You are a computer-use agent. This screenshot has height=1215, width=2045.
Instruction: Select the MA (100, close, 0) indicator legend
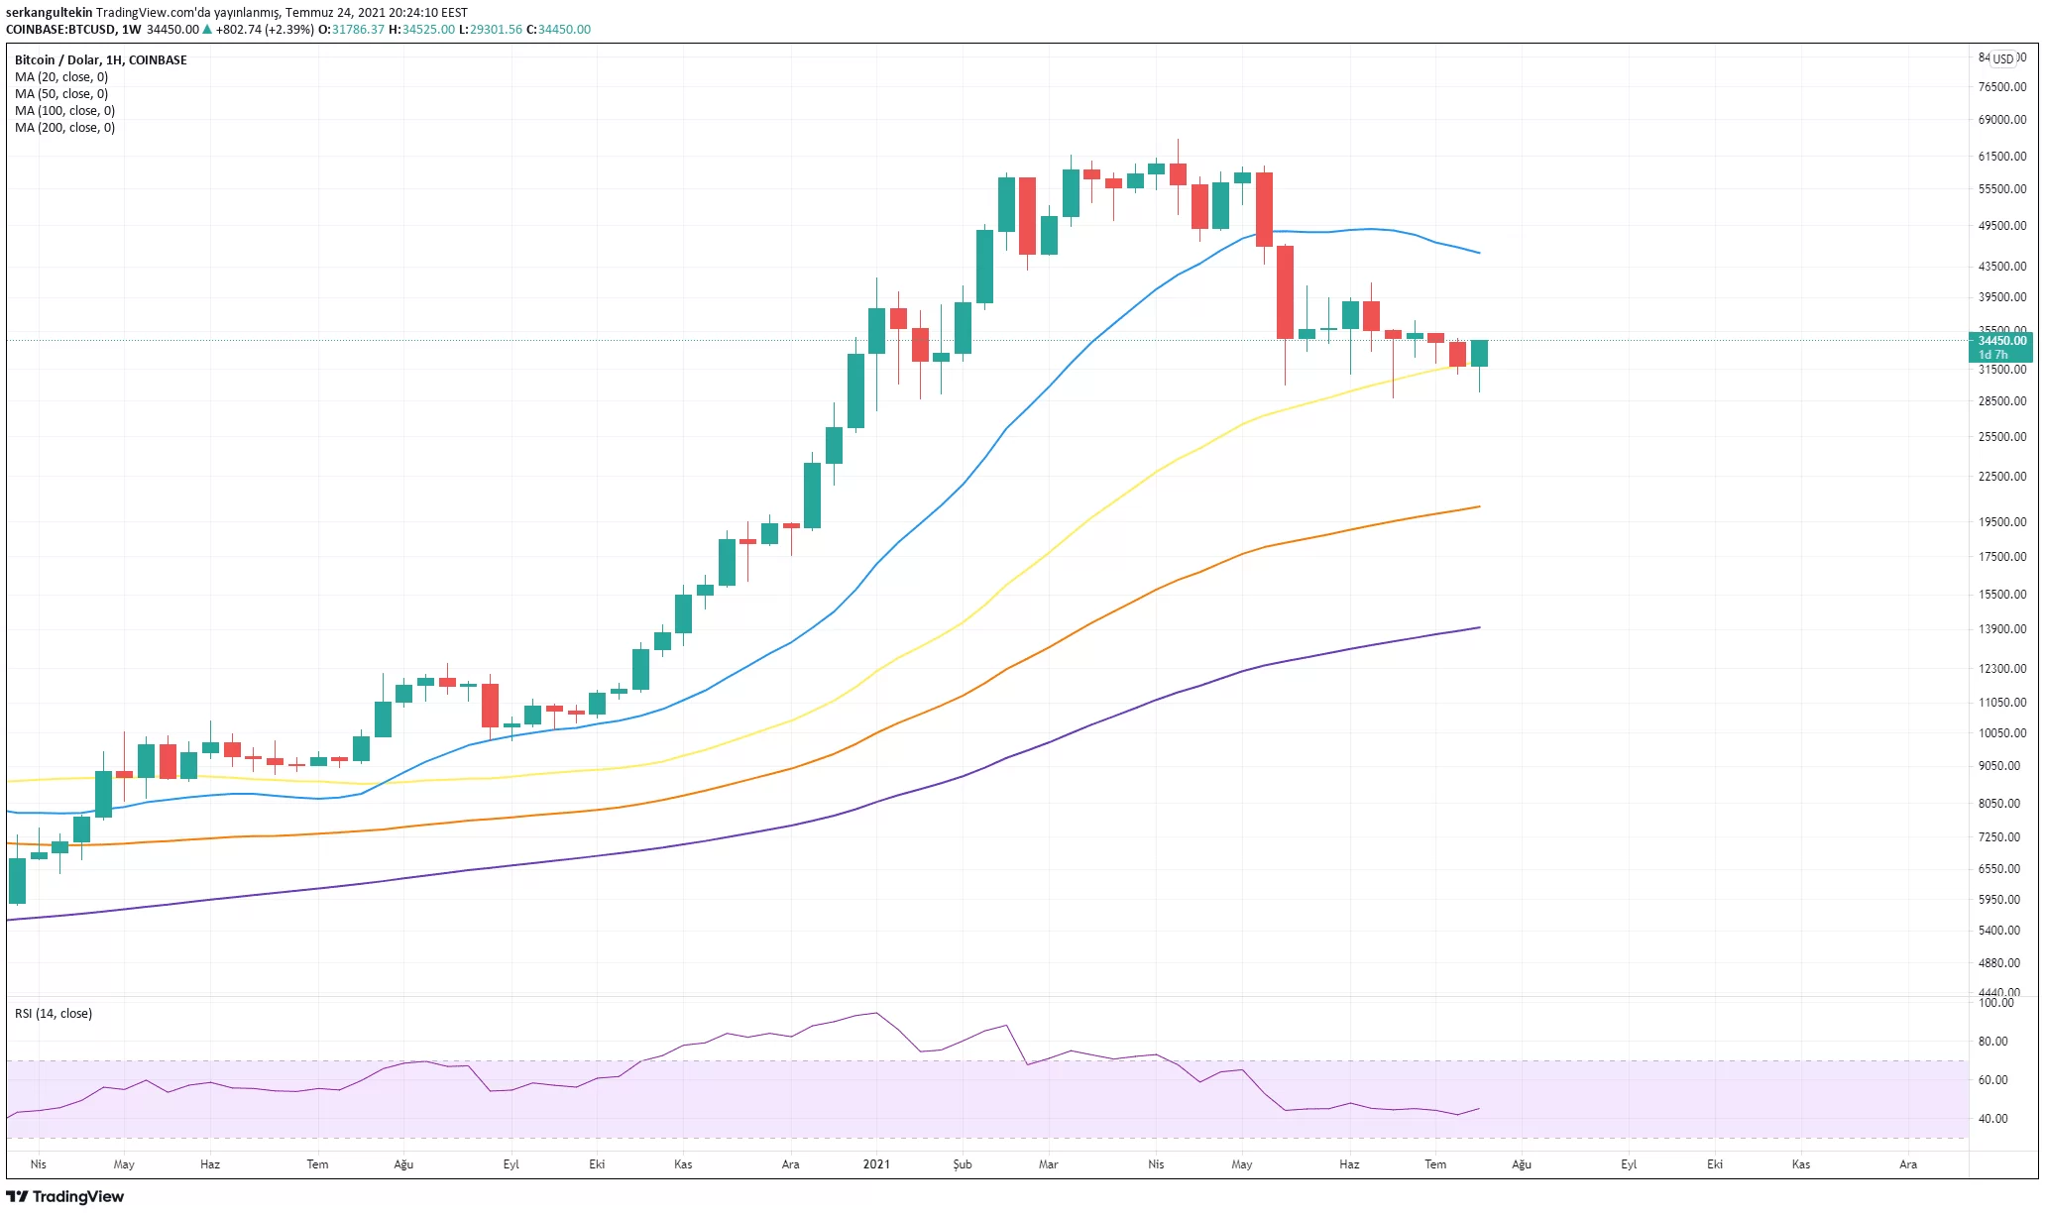[64, 111]
